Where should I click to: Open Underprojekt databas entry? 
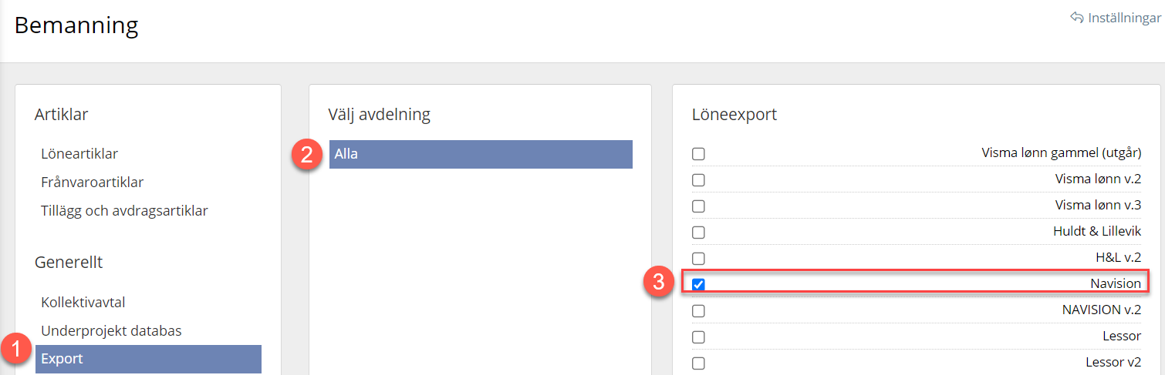click(x=111, y=331)
